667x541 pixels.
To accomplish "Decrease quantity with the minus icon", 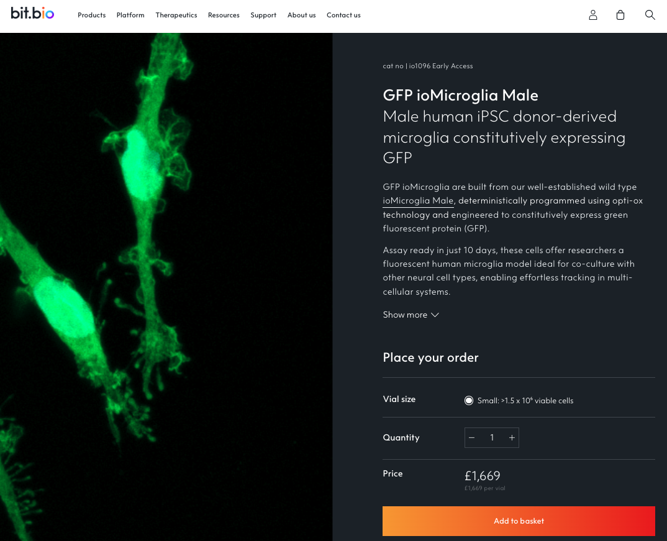I will point(472,437).
